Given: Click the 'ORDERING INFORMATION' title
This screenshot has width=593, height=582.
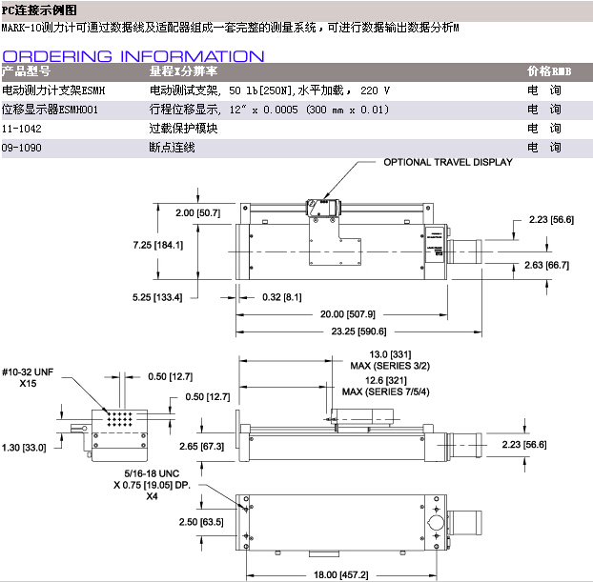Looking at the screenshot, I should (133, 56).
